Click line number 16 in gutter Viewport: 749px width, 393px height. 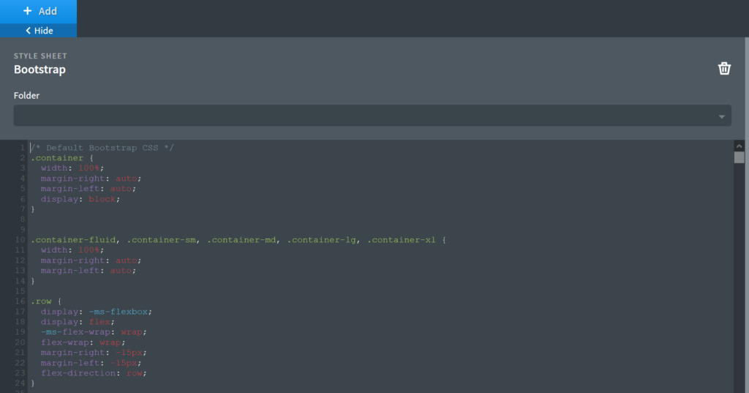pyautogui.click(x=20, y=302)
